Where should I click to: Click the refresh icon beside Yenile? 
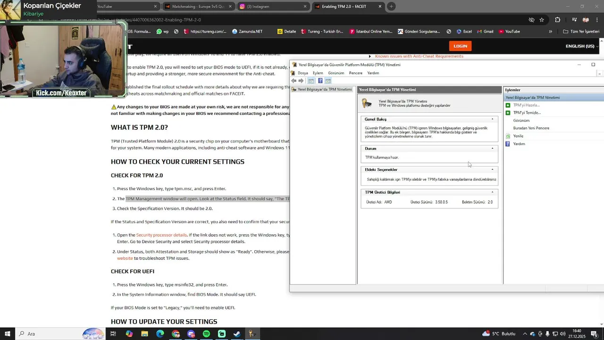508,136
